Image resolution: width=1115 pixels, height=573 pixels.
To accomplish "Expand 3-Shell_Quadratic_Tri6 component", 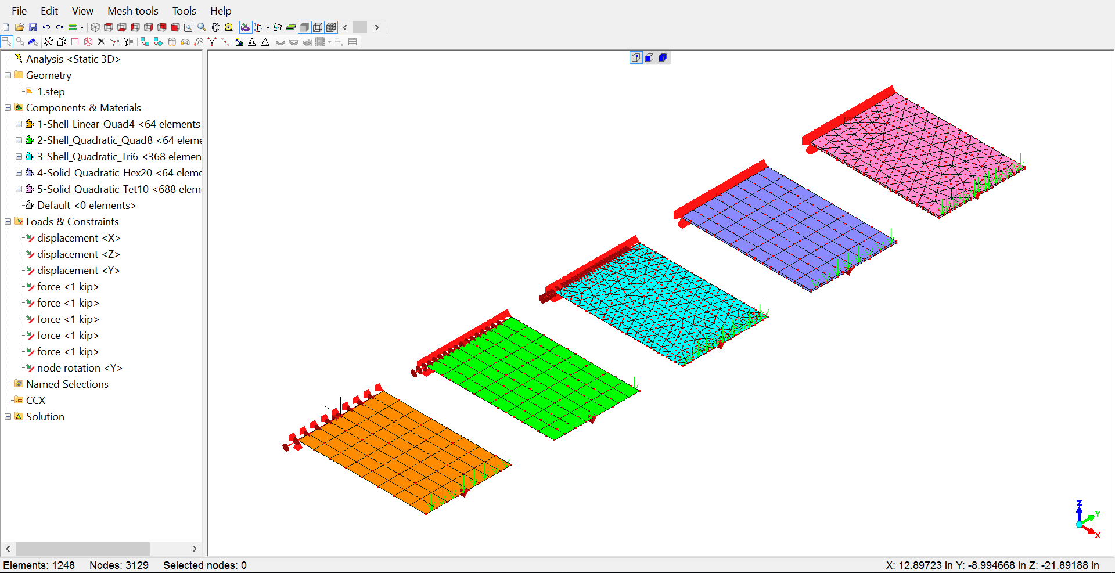I will pos(19,156).
